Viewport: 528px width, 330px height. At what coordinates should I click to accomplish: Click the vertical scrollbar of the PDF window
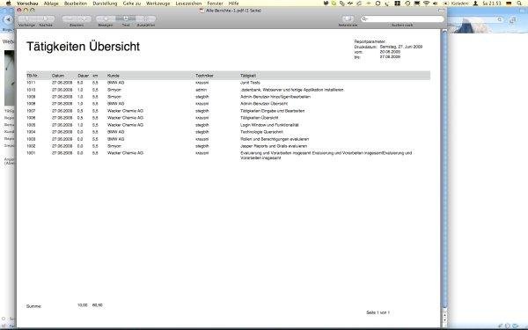(444, 168)
